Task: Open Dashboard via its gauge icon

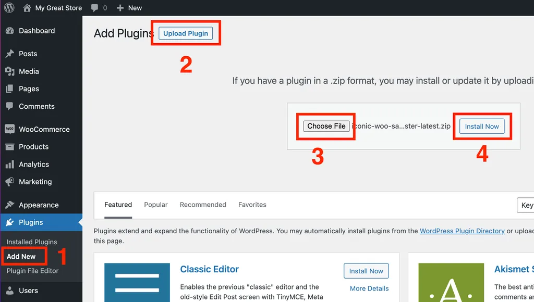Action: click(x=10, y=31)
